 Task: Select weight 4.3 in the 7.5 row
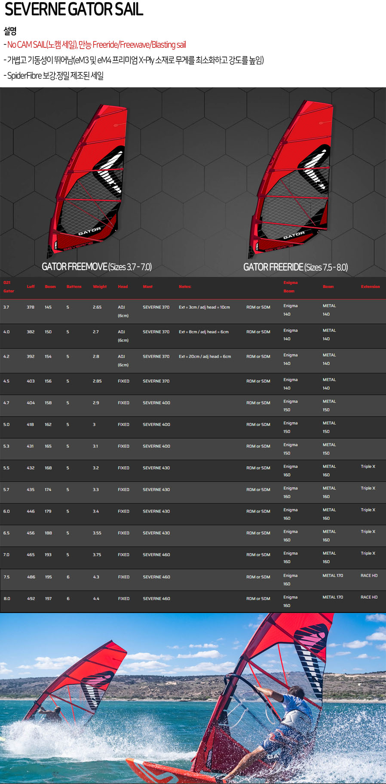[96, 577]
